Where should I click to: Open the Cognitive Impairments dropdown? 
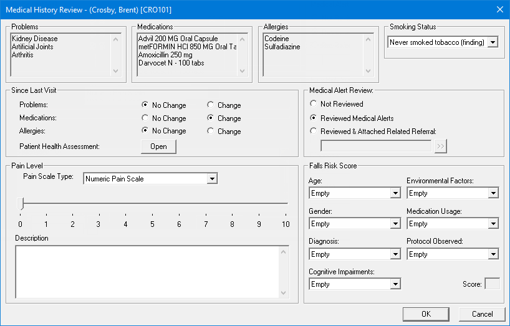point(395,284)
